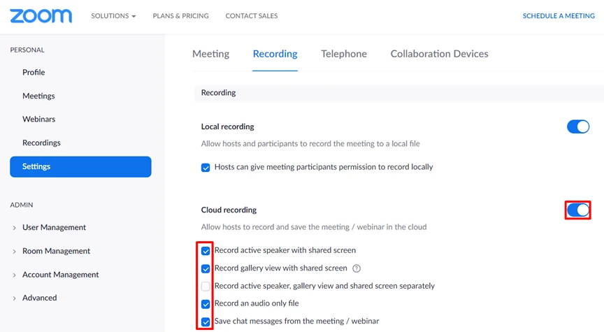Open Profile in the sidebar
The width and height of the screenshot is (604, 332).
click(34, 73)
